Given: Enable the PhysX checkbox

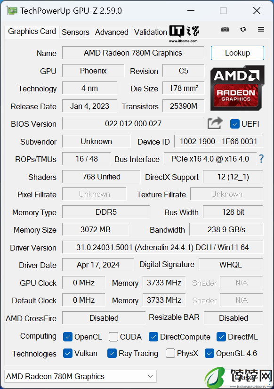Looking at the screenshot, I should tap(170, 354).
